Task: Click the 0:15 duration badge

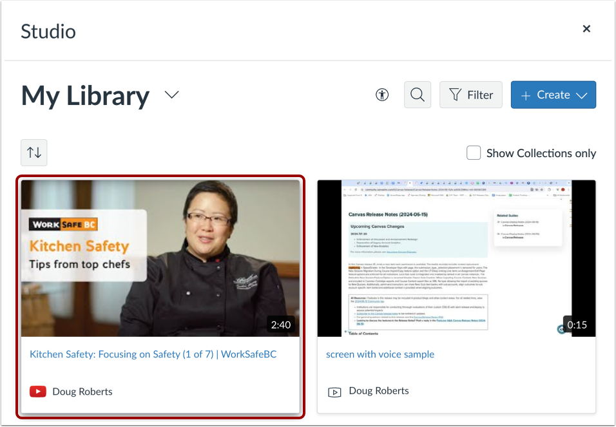Action: pos(577,325)
